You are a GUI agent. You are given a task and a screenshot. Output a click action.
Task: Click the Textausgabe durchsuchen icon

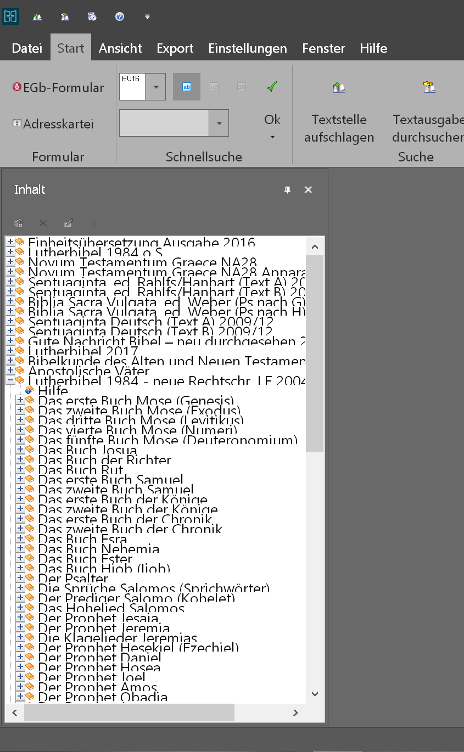(x=429, y=87)
